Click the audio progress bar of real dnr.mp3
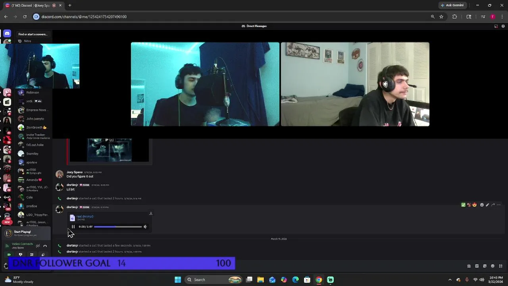The image size is (508, 286). tap(118, 227)
